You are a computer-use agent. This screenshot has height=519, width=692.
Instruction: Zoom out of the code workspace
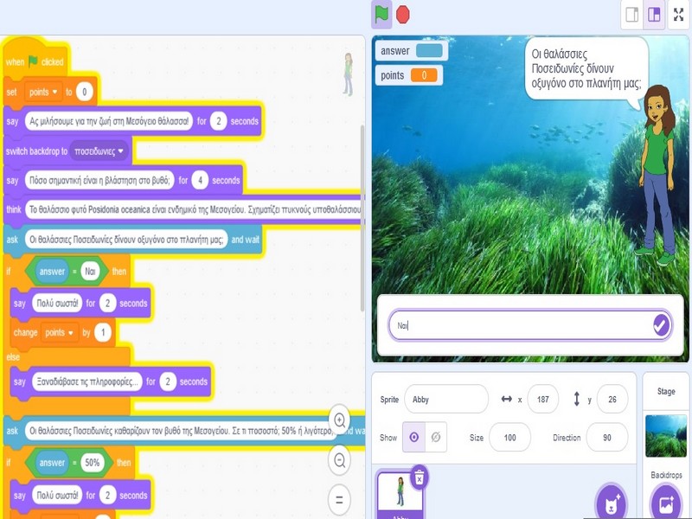pos(340,459)
